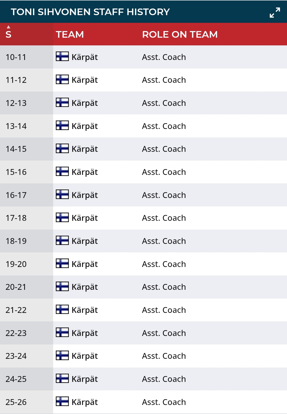Click Finland flag in the 13-14 row
Viewport: 287px width, 414px height.
pos(62,126)
